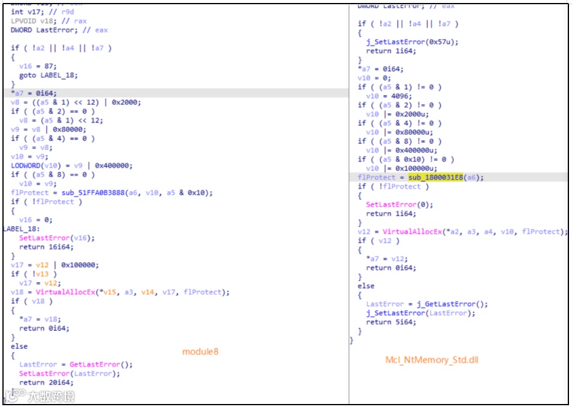Select 'if ( (a5 & 8) == 0 )' condition

[53, 174]
